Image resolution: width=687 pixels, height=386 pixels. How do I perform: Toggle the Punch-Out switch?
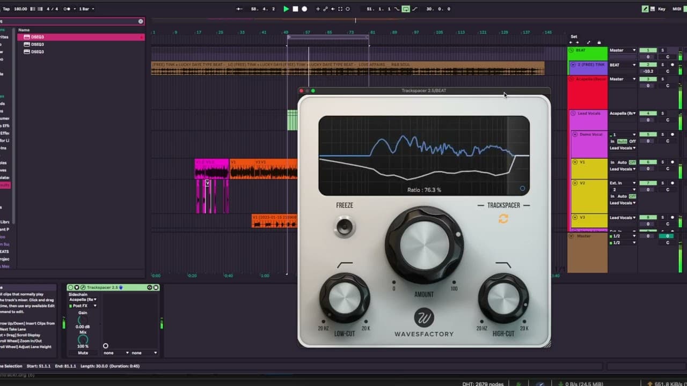click(x=414, y=9)
